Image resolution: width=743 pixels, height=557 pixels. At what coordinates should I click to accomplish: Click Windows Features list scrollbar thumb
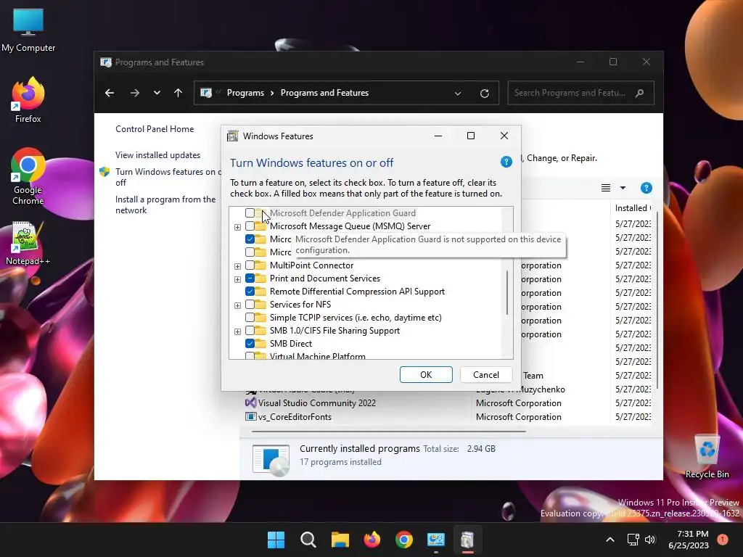507,292
